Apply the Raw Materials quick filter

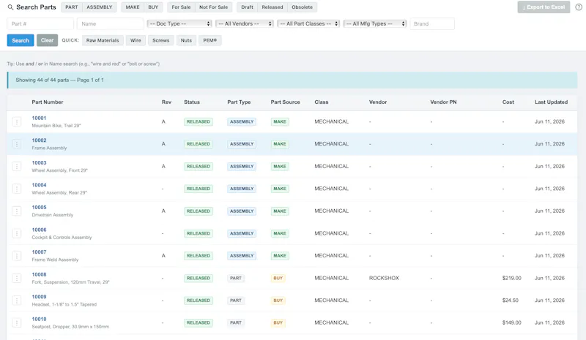coord(103,40)
